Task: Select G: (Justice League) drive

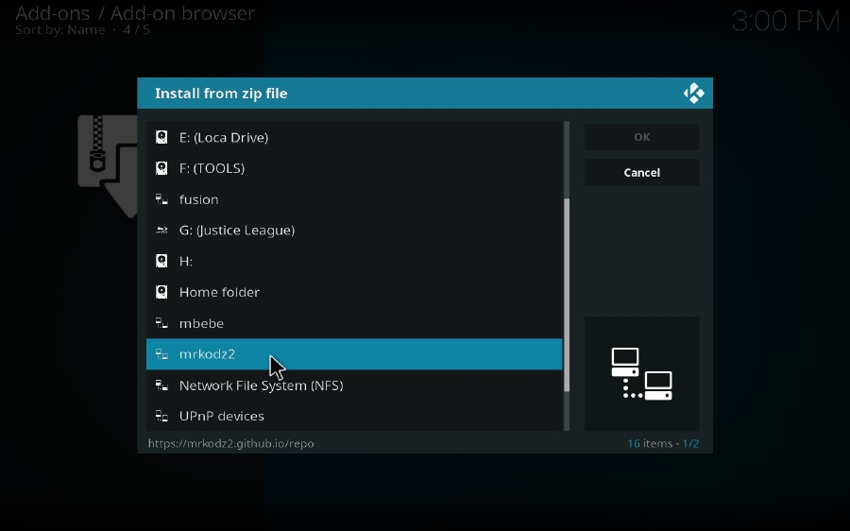Action: click(x=237, y=231)
